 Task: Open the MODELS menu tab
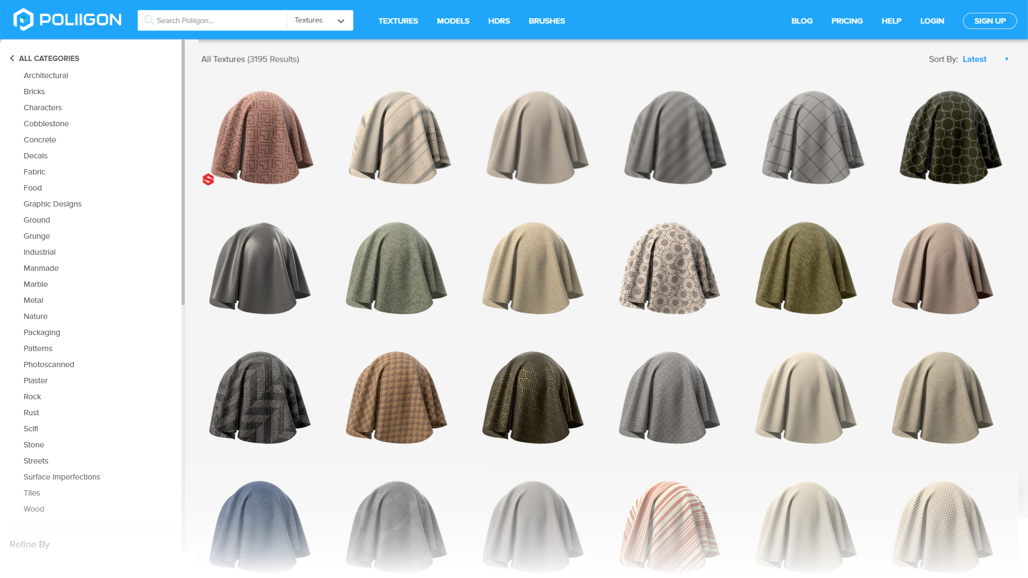453,21
